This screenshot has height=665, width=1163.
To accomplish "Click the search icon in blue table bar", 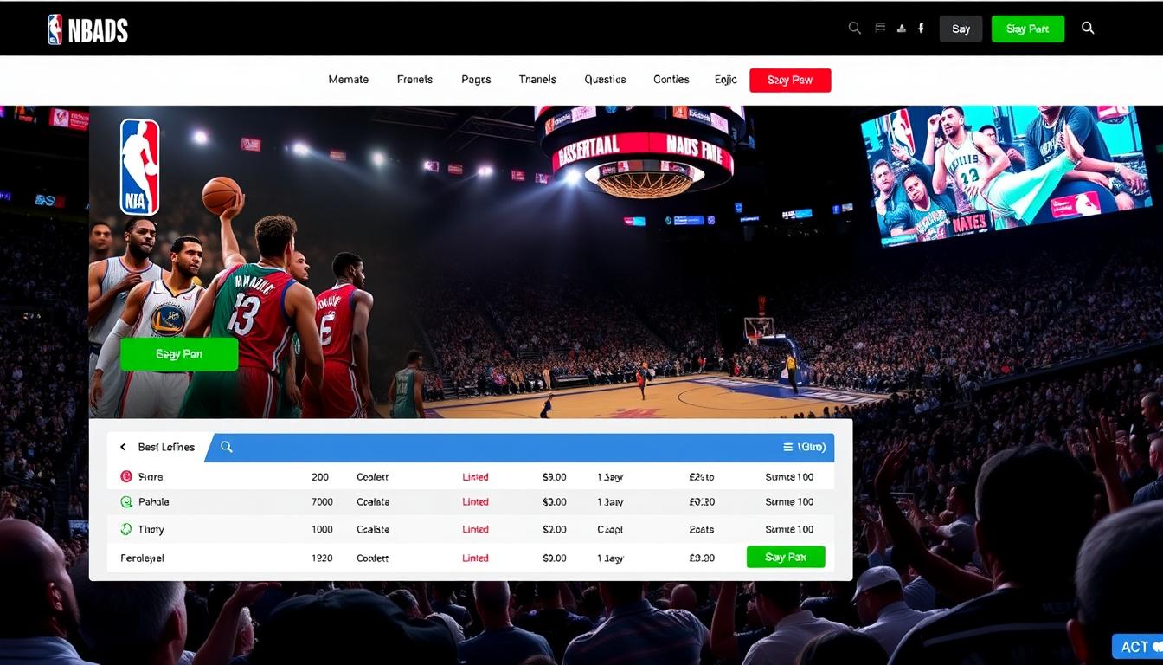I will pyautogui.click(x=227, y=447).
